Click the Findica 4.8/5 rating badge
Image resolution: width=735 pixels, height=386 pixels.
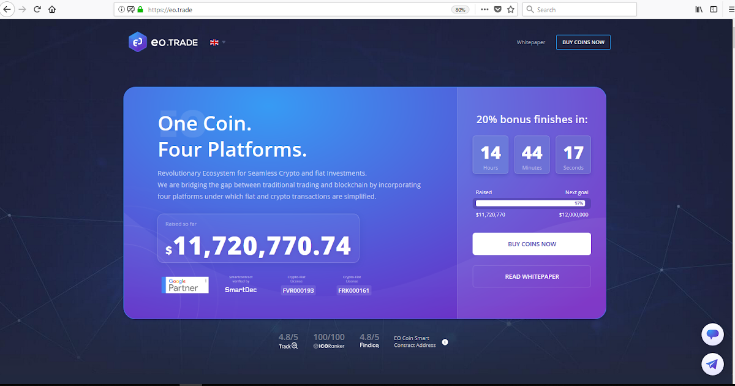pos(369,341)
